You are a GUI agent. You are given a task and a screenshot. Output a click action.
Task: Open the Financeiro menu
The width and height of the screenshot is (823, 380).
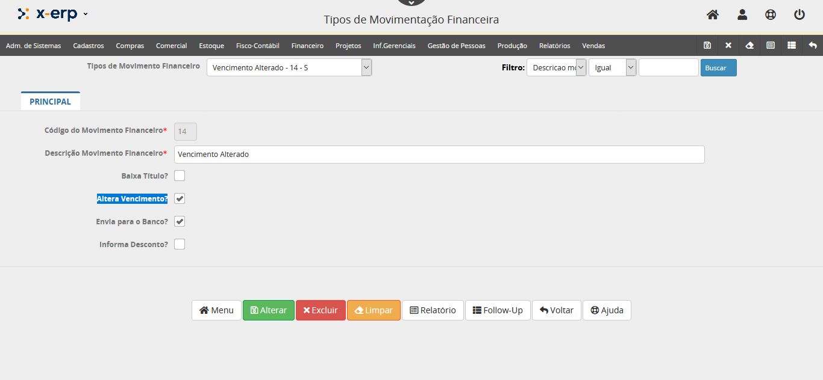tap(307, 45)
